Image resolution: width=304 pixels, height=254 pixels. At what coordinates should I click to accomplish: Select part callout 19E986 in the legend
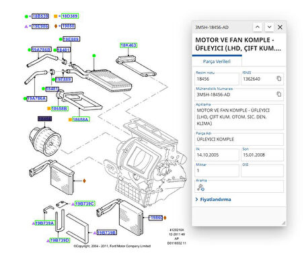[40, 26]
